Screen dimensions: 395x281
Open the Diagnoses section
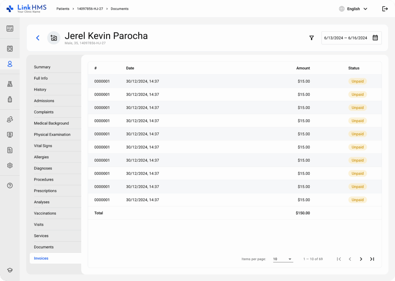point(43,168)
